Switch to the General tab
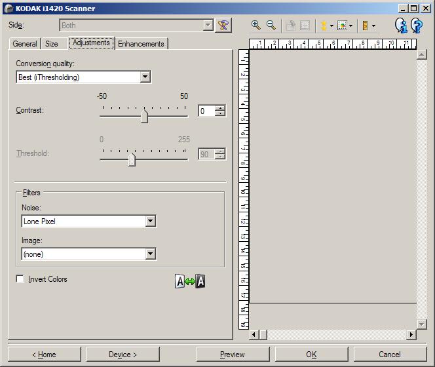This screenshot has width=435, height=367. (25, 44)
